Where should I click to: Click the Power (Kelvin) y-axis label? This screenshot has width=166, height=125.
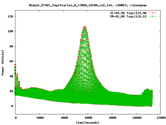pyautogui.click(x=3, y=63)
